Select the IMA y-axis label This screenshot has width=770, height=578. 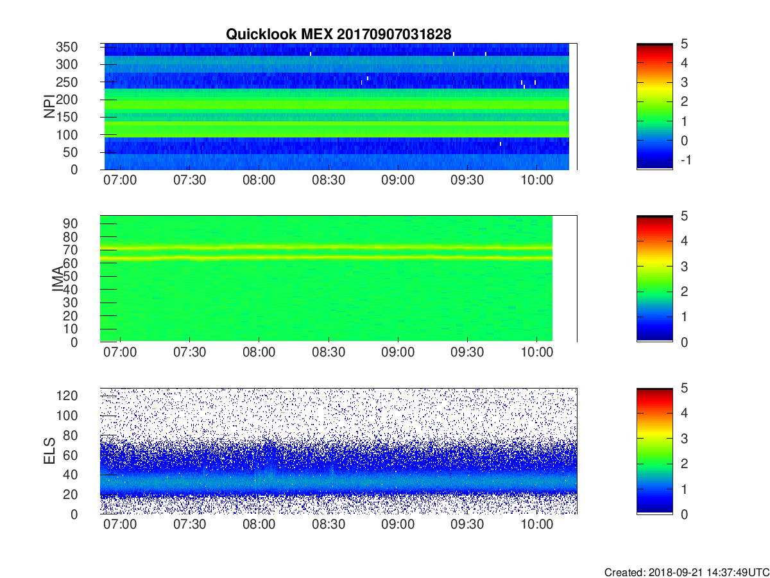[58, 279]
